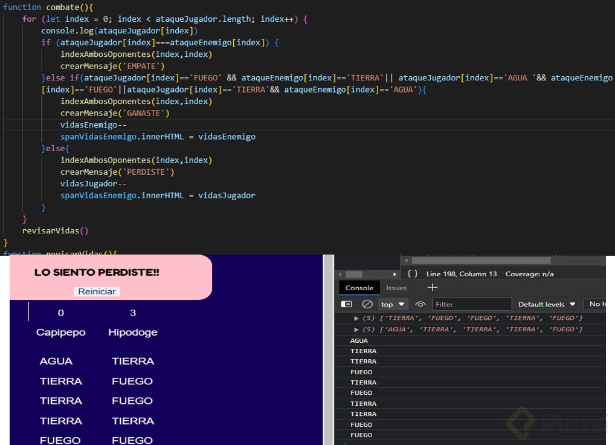The width and height of the screenshot is (615, 445).
Task: Click the crearMensaje('PERDISTE') code line
Action: 117,172
